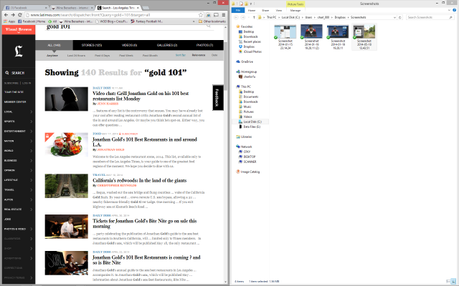Filter results by Photos (7)
This screenshot has width=459, height=286.
[x=204, y=45]
